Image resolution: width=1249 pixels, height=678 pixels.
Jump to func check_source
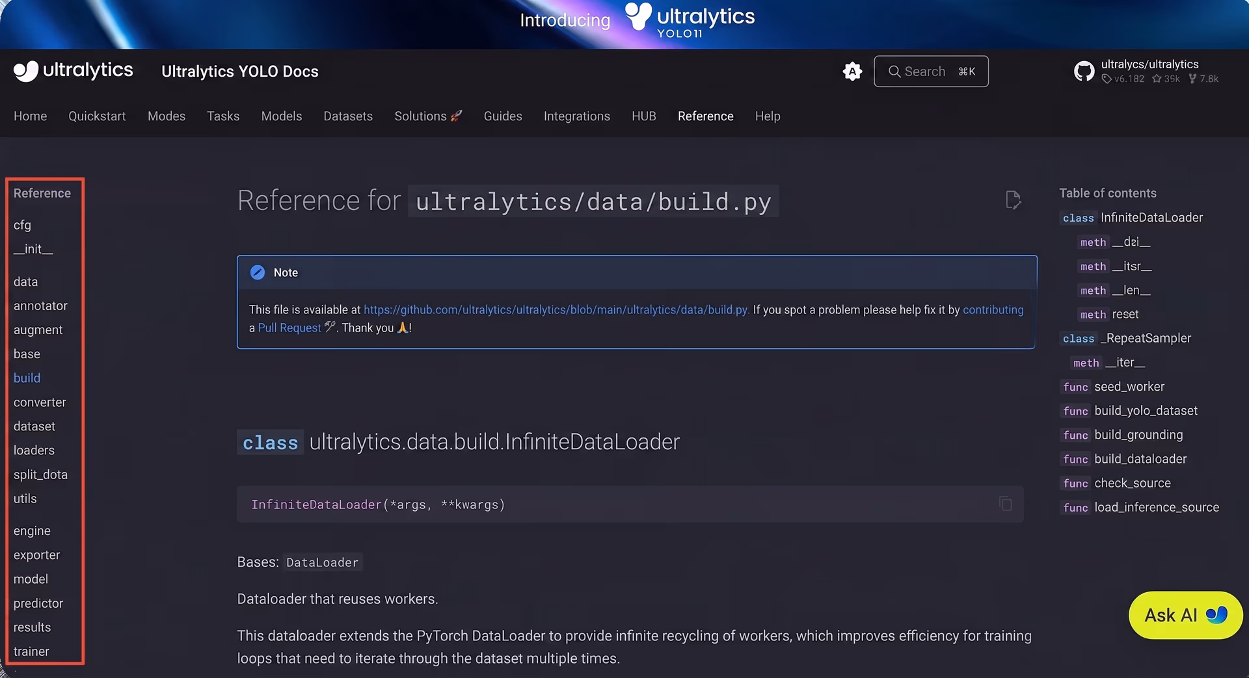point(1116,483)
